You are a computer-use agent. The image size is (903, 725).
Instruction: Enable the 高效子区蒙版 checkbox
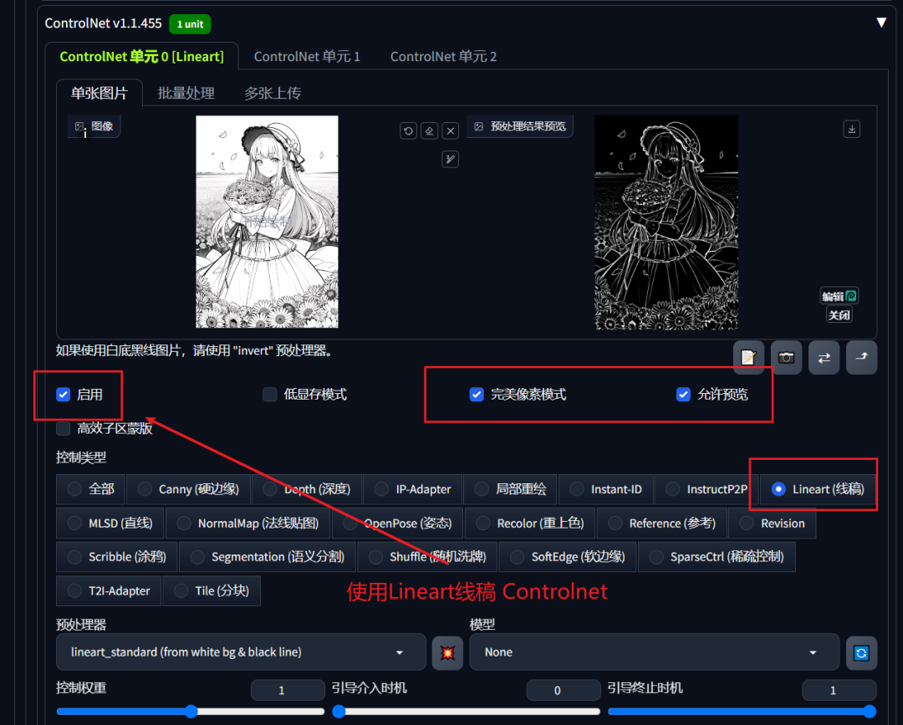coord(64,428)
